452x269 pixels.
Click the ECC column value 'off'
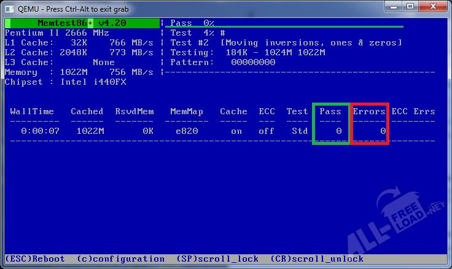click(x=267, y=131)
